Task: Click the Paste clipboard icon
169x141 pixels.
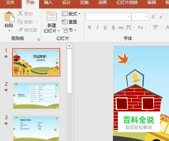Action: point(9,17)
